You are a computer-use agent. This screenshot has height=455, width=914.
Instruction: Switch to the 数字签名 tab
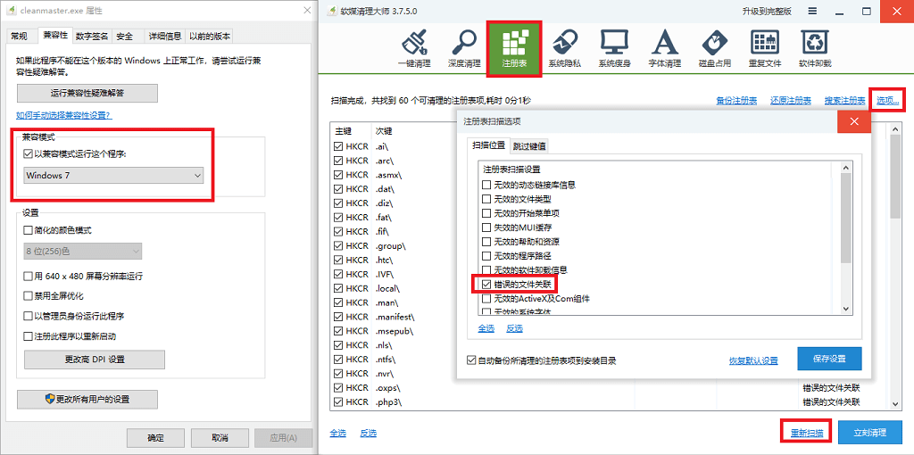(92, 36)
